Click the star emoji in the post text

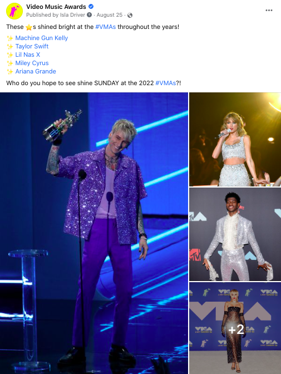pyautogui.click(x=29, y=27)
